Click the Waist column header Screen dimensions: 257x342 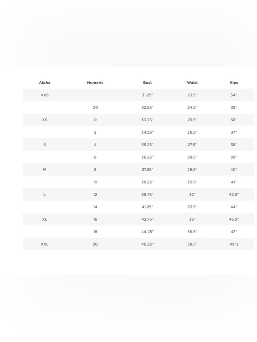click(x=192, y=83)
